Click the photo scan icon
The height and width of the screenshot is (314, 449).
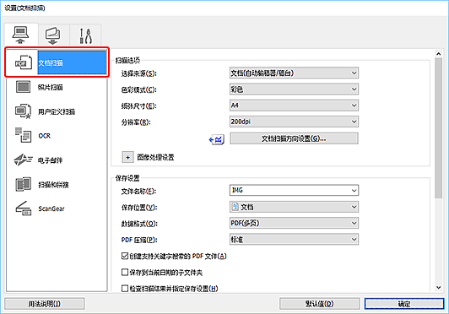coord(23,87)
